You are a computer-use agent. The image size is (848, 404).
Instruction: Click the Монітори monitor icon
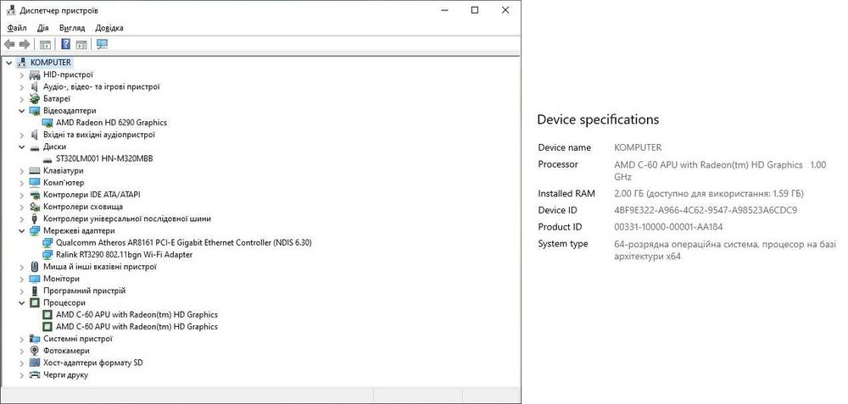click(x=35, y=279)
